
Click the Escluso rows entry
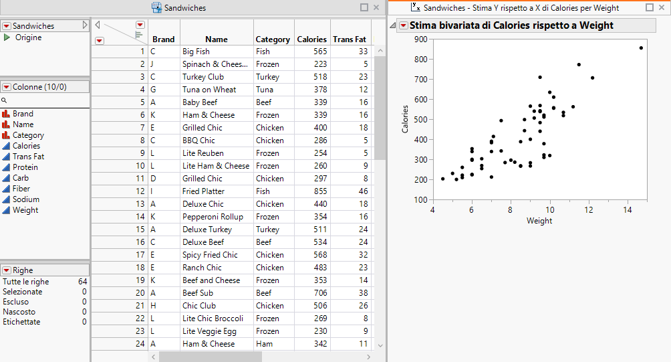point(45,302)
